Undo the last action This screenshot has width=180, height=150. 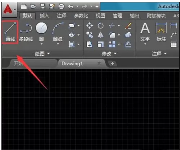[71, 7]
